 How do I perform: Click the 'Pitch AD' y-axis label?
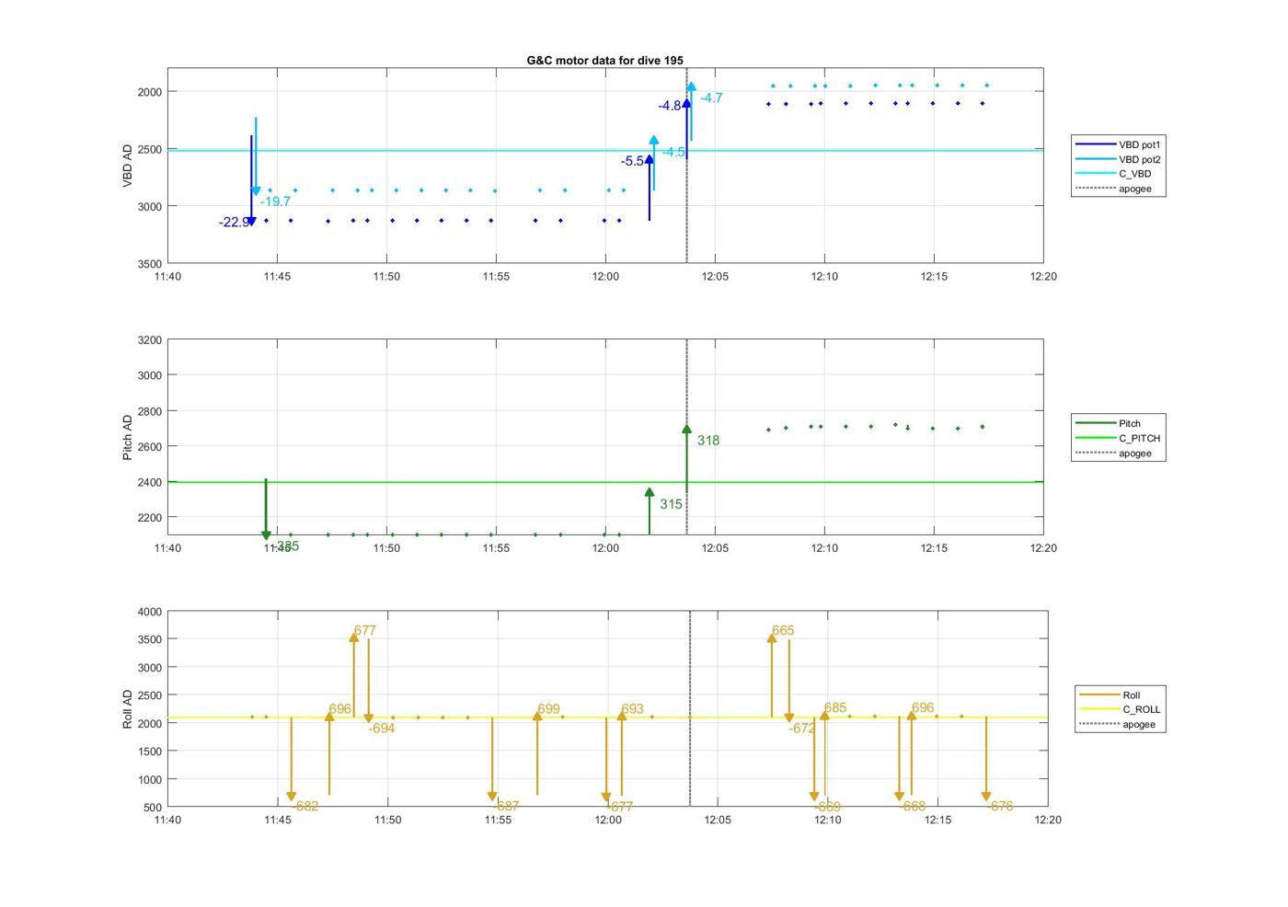[127, 437]
